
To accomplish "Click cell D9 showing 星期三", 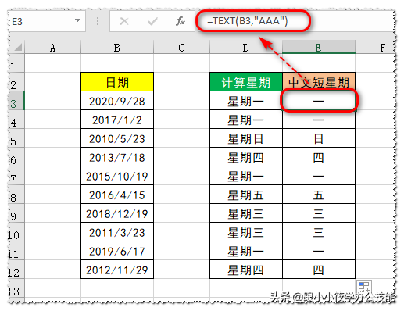I will (x=246, y=213).
